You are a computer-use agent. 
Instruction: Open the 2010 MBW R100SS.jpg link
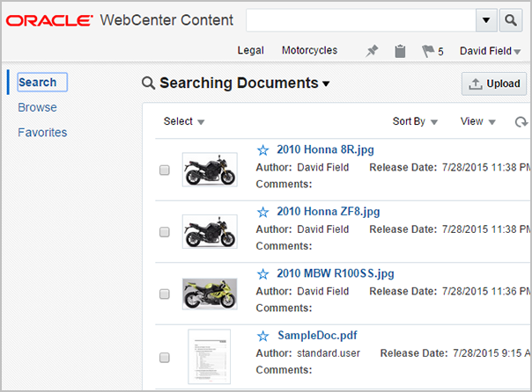336,273
